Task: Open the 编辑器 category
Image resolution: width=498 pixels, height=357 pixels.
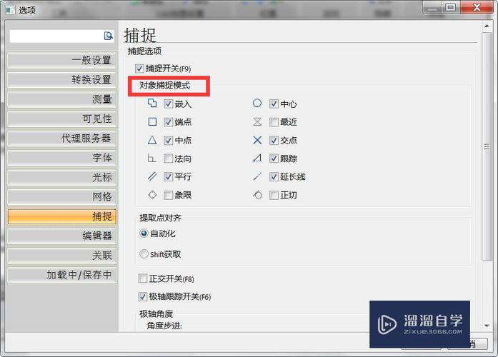Action: coord(62,236)
